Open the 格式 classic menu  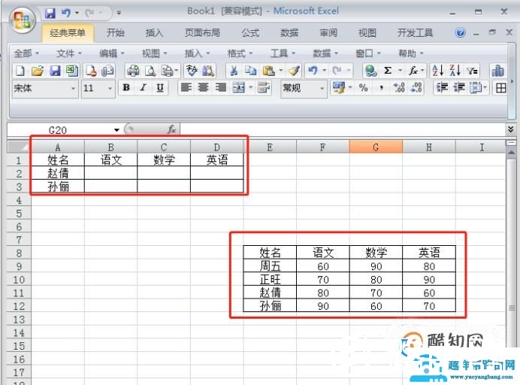tap(240, 53)
